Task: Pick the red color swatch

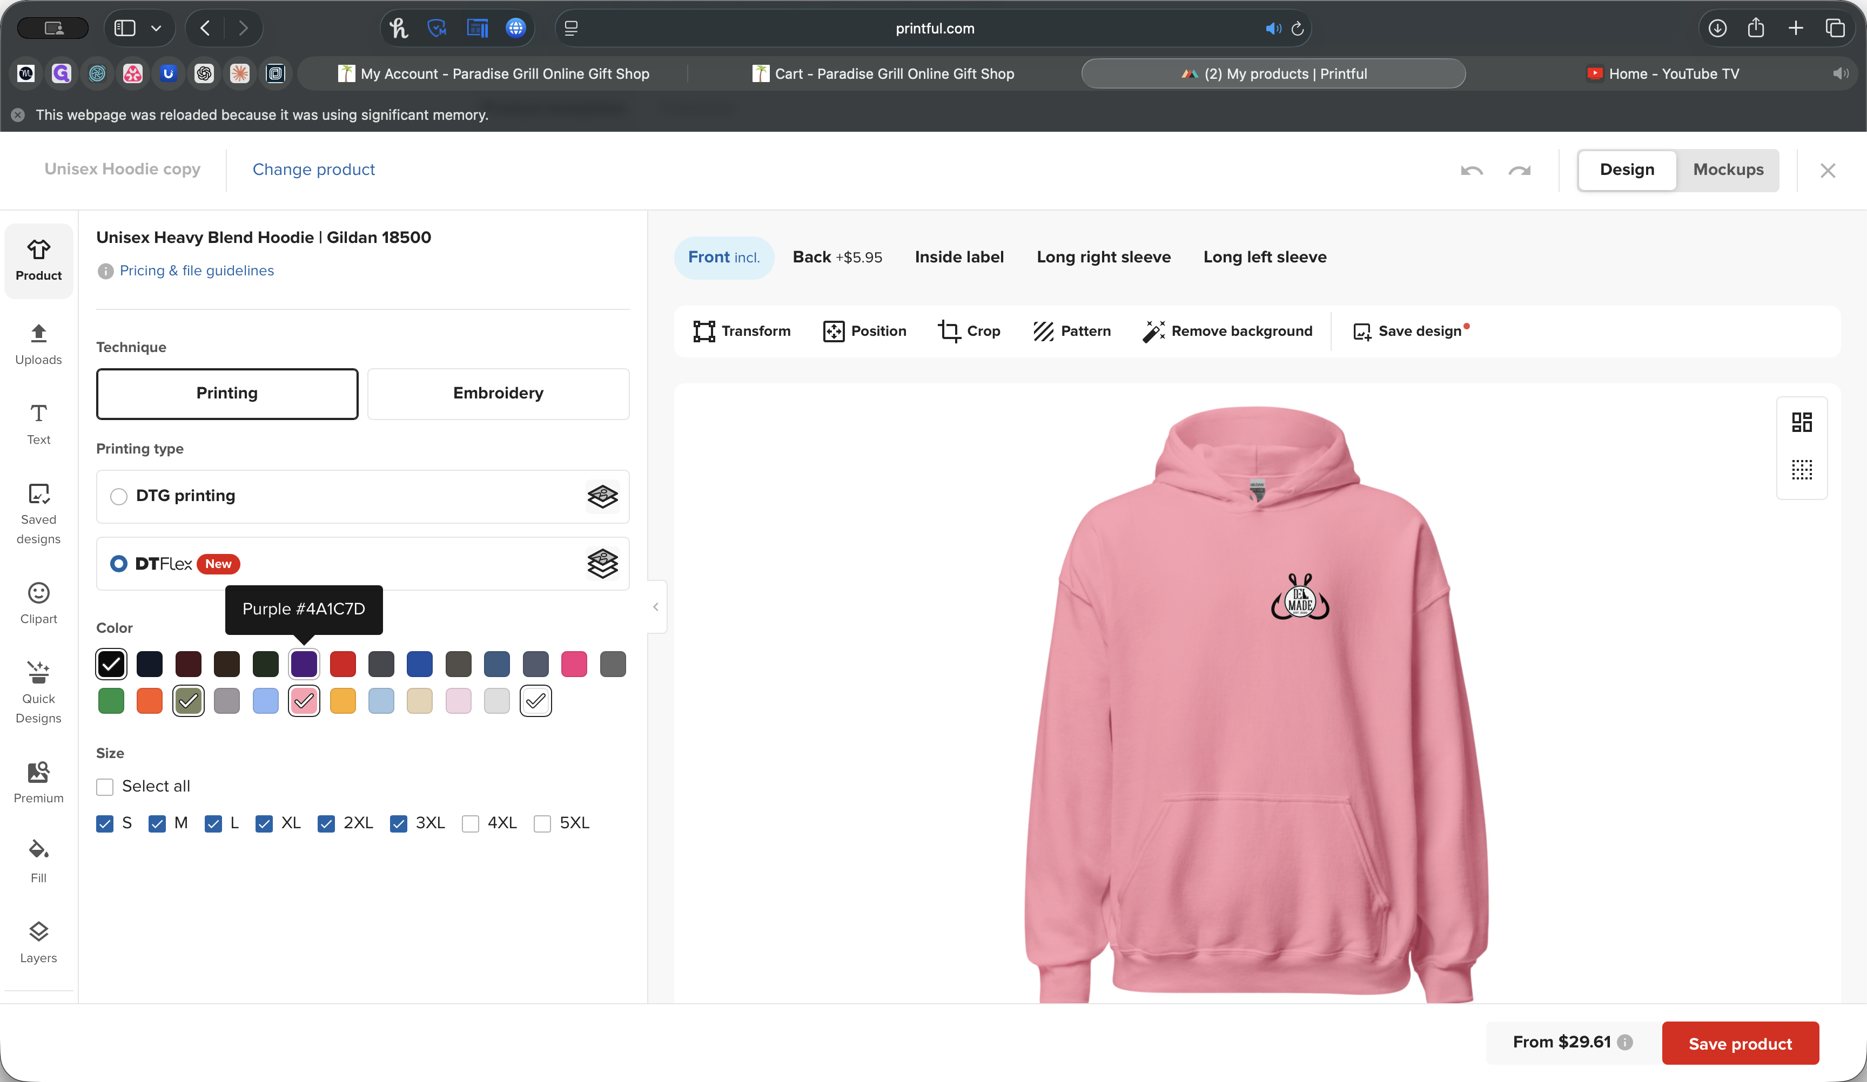Action: coord(342,664)
